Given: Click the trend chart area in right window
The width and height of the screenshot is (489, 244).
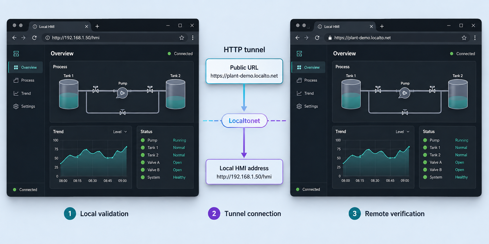Looking at the screenshot, I should click(x=376, y=158).
